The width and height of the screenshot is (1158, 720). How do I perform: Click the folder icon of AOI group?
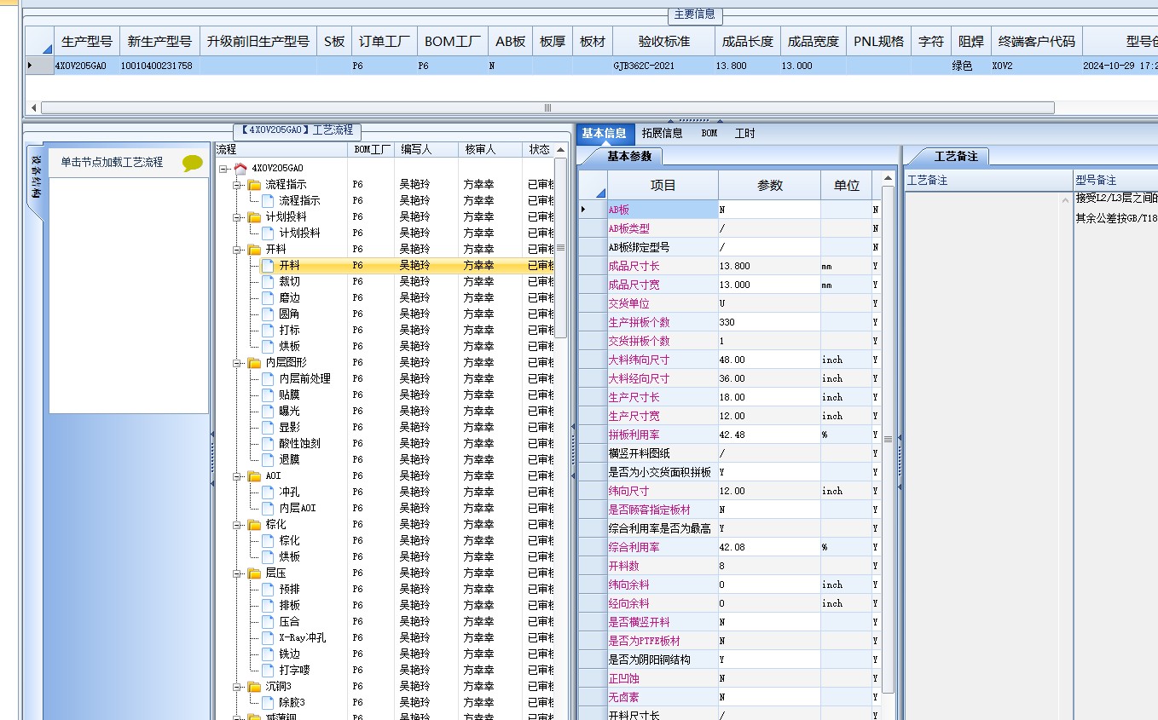(254, 475)
